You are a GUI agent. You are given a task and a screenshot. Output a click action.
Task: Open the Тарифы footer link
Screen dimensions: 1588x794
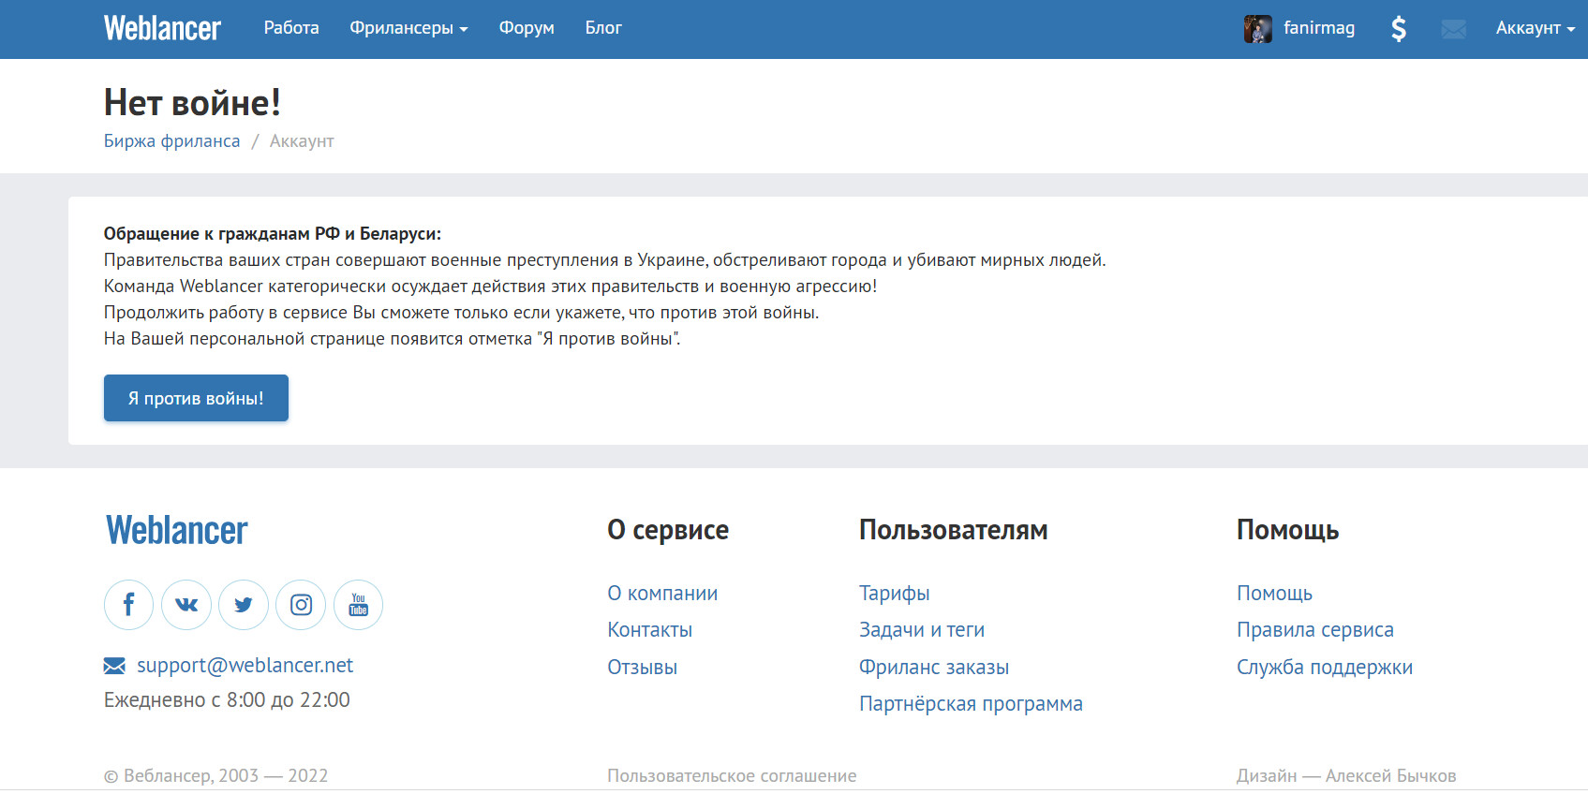pos(894,594)
